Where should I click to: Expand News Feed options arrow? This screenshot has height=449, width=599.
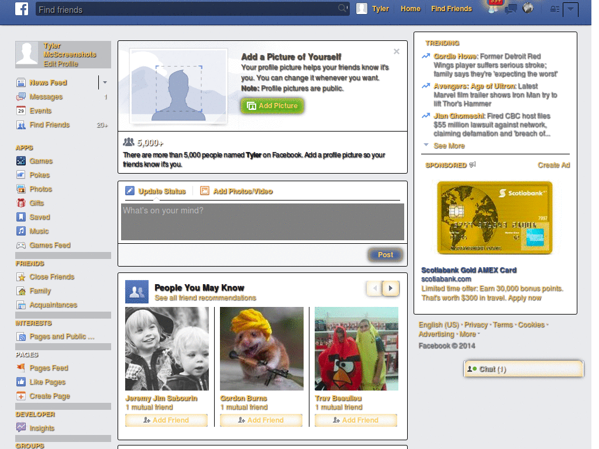(105, 82)
